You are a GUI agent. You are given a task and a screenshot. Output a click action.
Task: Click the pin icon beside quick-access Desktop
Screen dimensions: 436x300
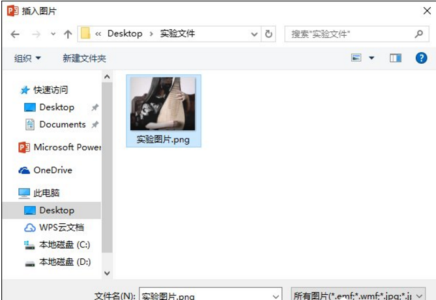coord(95,107)
